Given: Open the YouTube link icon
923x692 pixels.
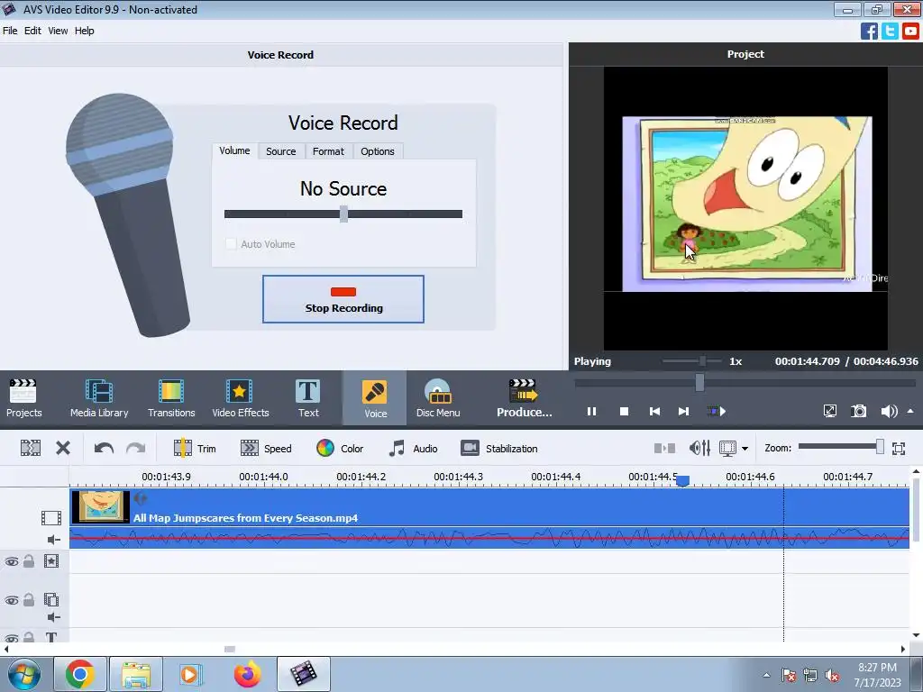Looking at the screenshot, I should [x=910, y=31].
